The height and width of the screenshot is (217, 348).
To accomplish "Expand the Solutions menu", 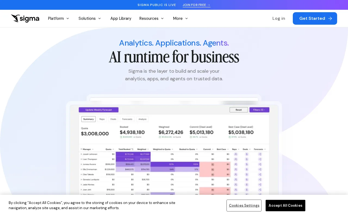I will (90, 18).
